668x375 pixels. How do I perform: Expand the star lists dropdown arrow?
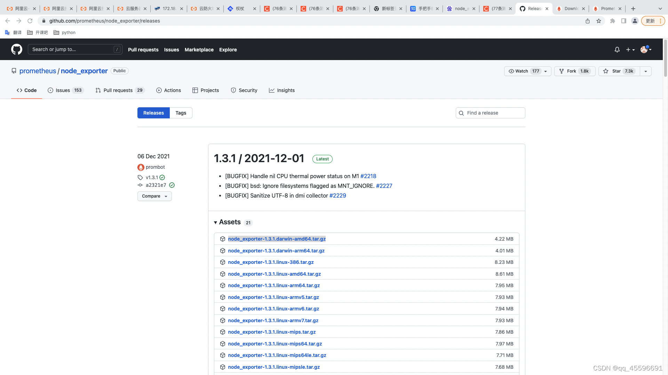[x=646, y=71]
